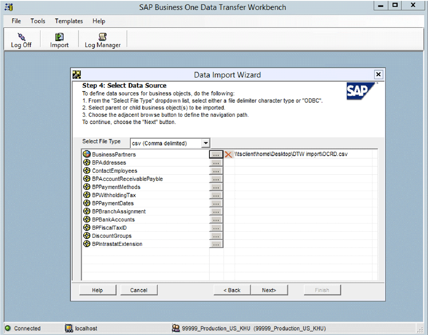Browse file for BPBranchAssignment
The height and width of the screenshot is (335, 428).
[216, 211]
